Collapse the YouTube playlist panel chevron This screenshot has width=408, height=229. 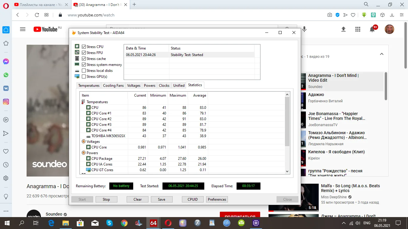tap(381, 54)
